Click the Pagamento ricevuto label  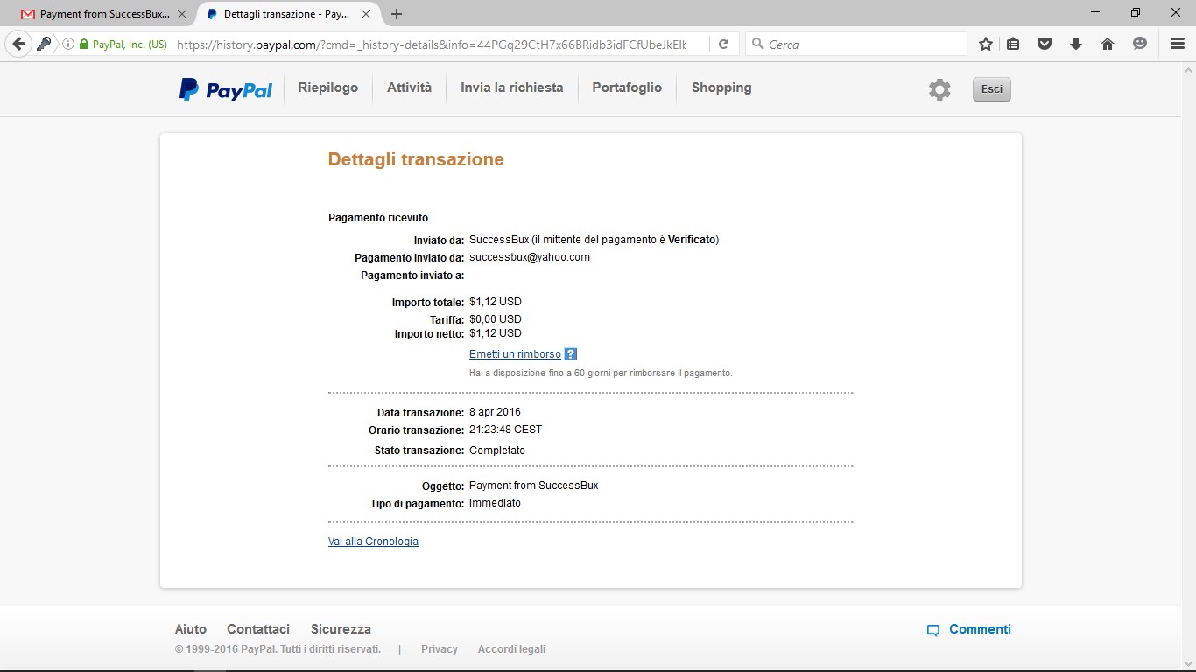click(378, 218)
